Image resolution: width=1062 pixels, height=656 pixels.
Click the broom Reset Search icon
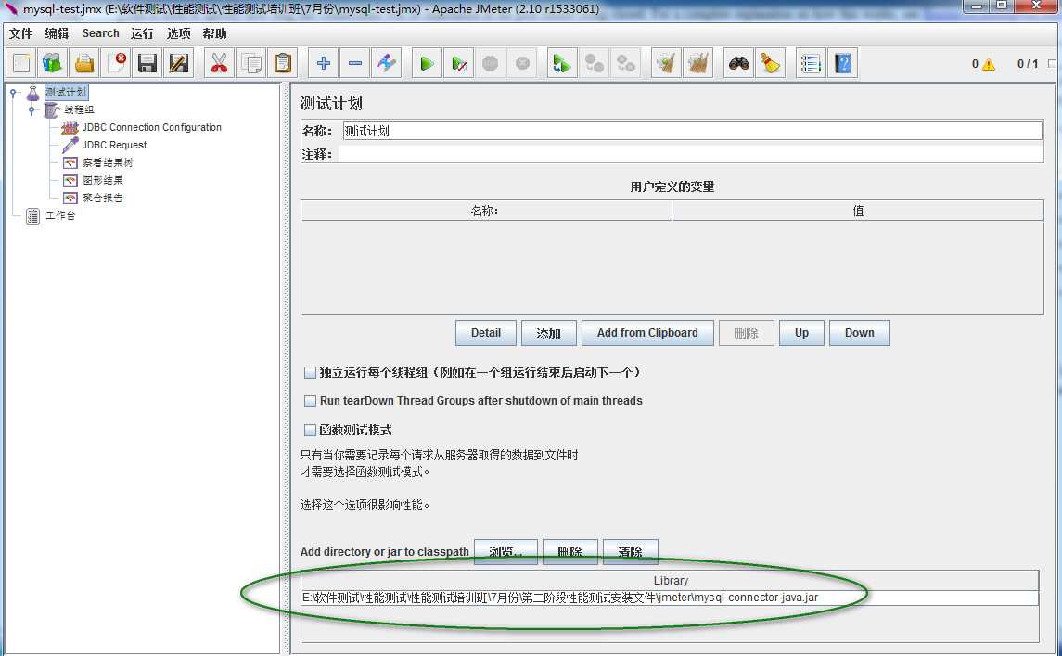click(x=770, y=64)
